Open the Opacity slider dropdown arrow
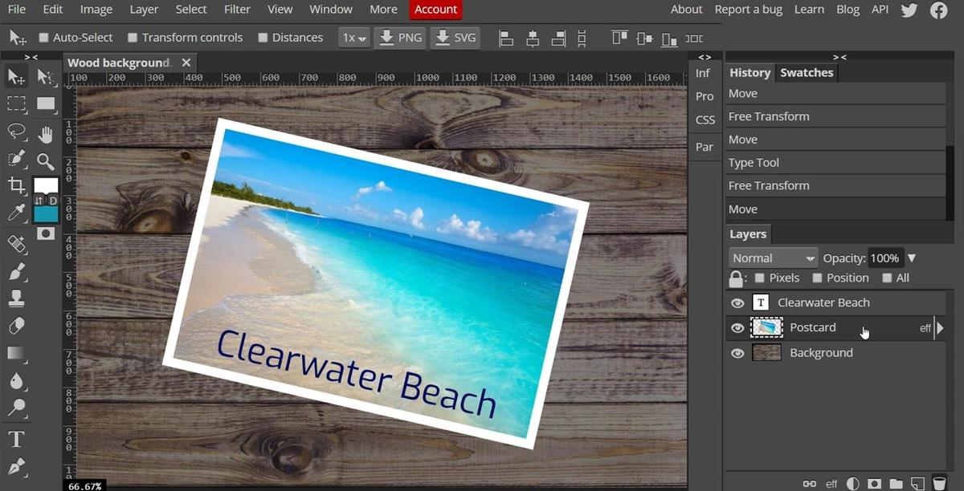This screenshot has height=491, width=964. pyautogui.click(x=912, y=258)
